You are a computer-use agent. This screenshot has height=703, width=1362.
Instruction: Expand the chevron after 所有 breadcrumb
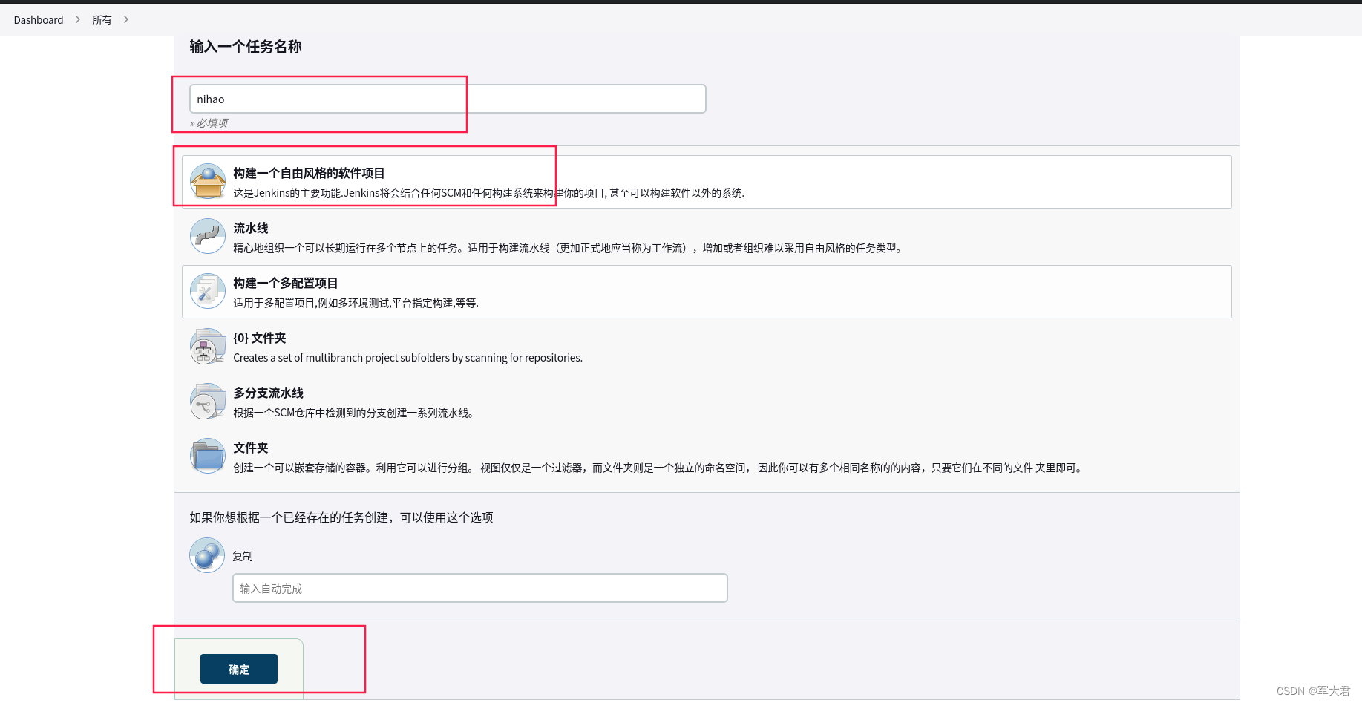click(126, 19)
